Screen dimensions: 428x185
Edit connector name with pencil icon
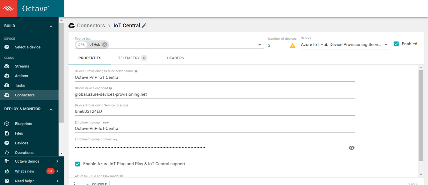click(x=144, y=26)
